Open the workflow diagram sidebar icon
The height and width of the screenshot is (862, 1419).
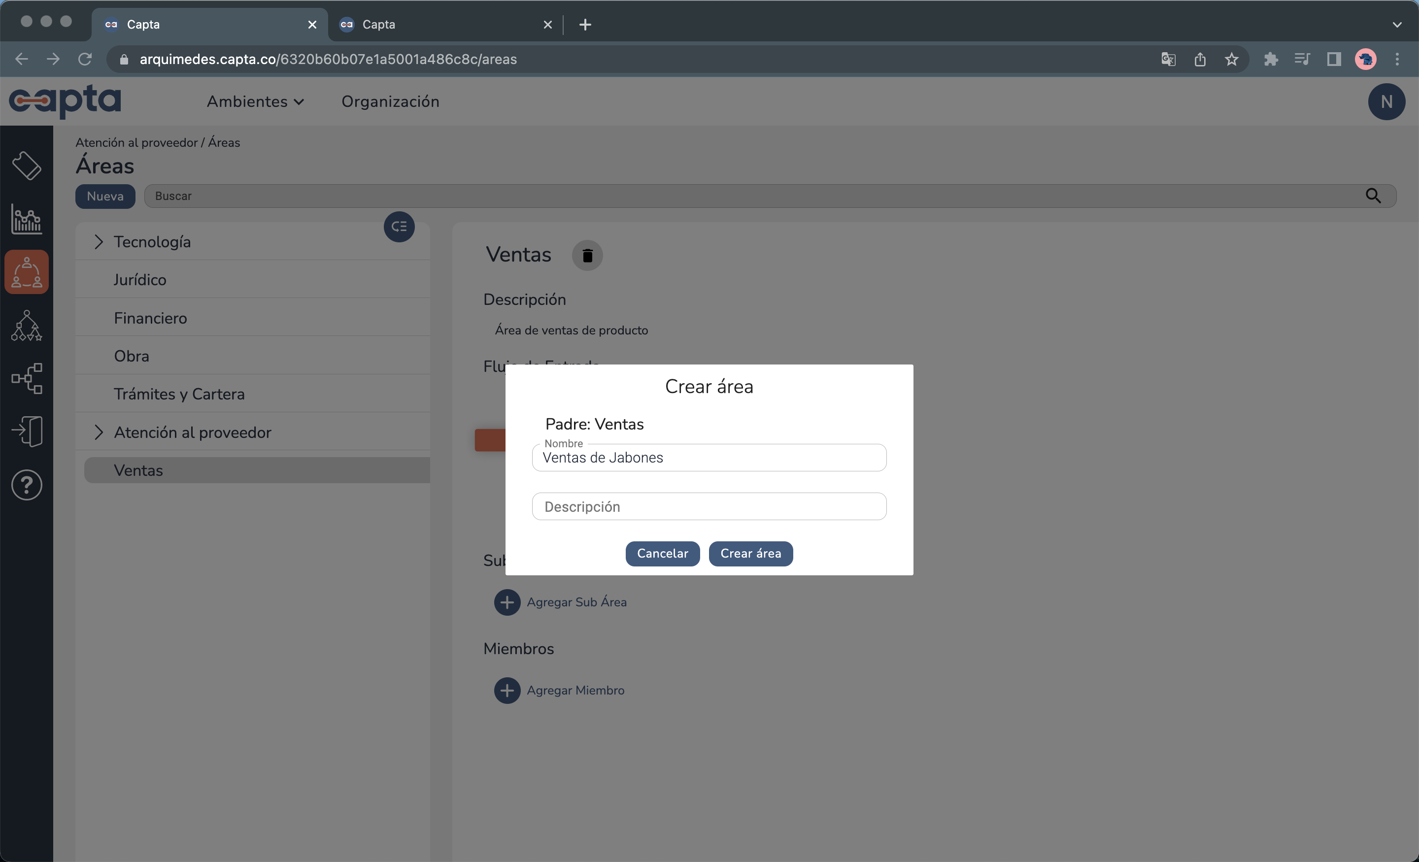tap(27, 378)
